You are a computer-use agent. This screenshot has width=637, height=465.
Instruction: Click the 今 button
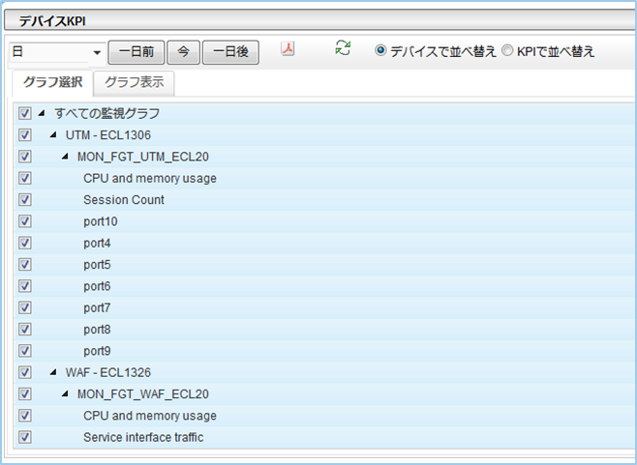(x=183, y=52)
